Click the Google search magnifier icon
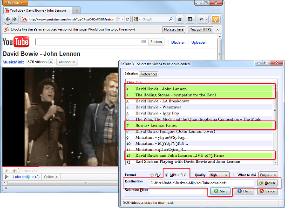Screen dimensions: 285x208 pyautogui.click(x=170, y=19)
